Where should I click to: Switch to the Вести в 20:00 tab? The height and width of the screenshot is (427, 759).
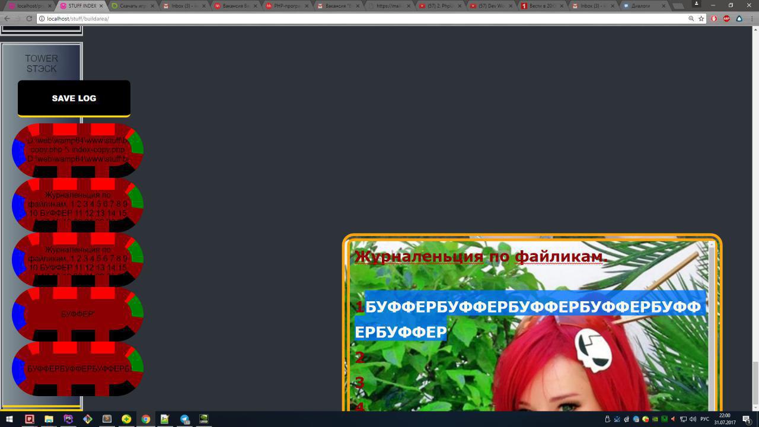pos(541,6)
